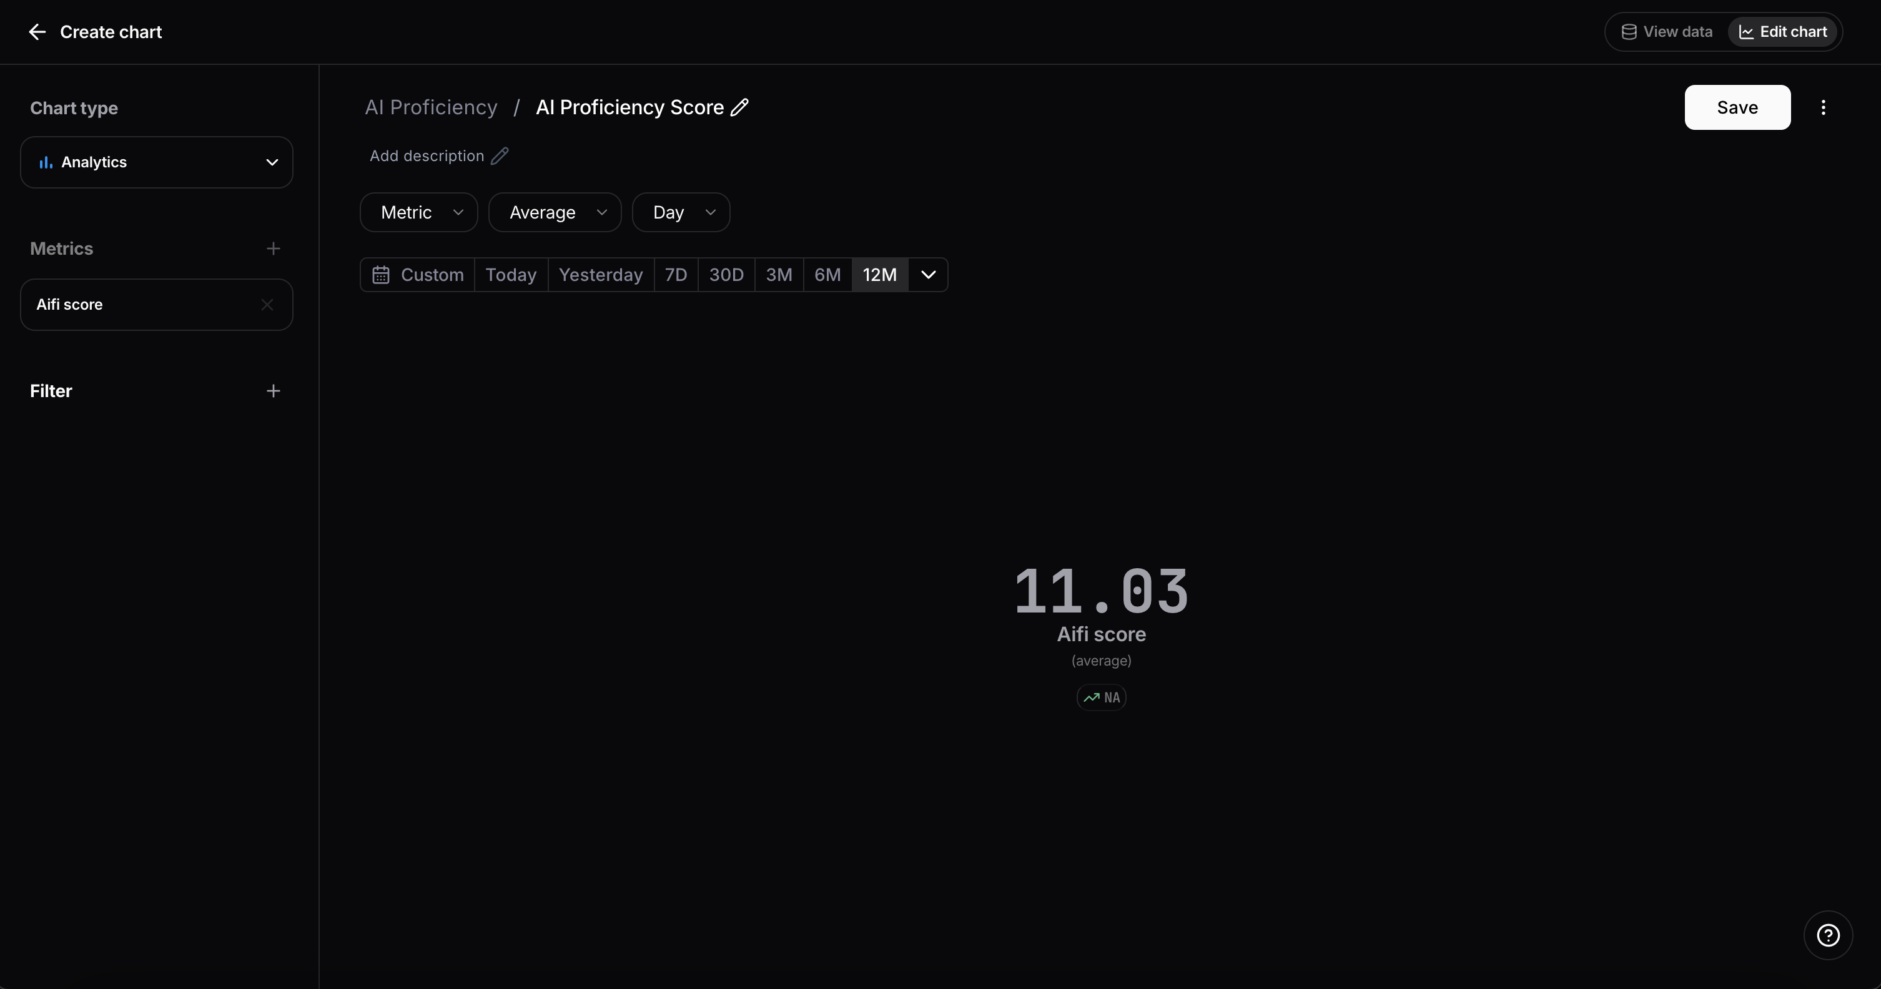
Task: Select 7D time range
Action: (676, 275)
